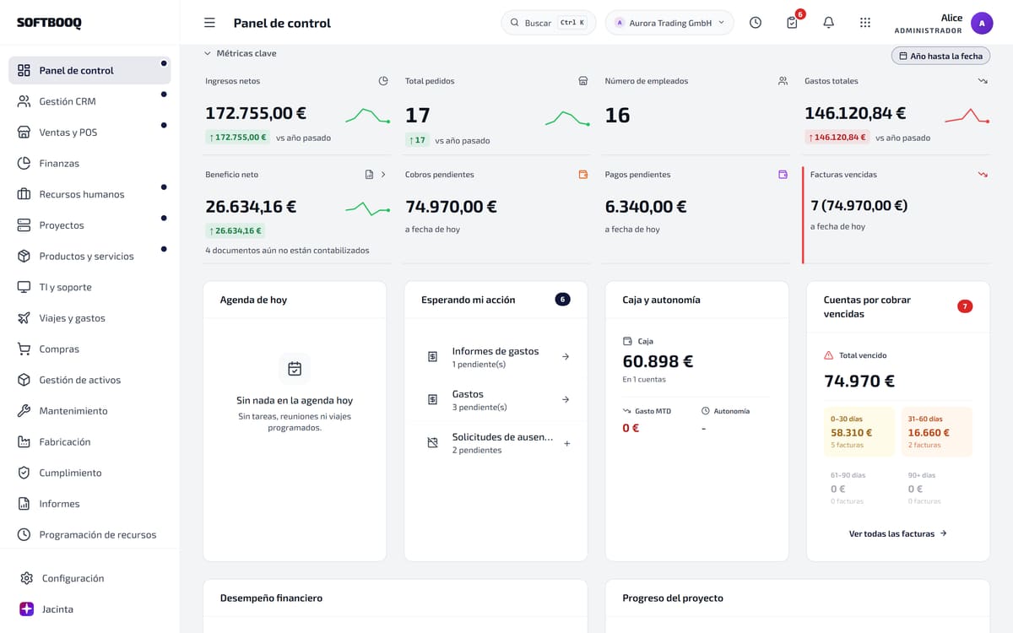Click the Gastos totales value 146.120,84 €
This screenshot has width=1013, height=633.
pos(855,112)
